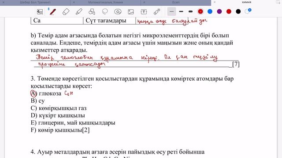Close the химия tab

[x=215, y=2]
